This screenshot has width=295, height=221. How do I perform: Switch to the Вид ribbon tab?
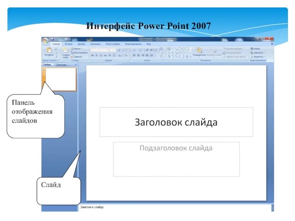(149, 44)
